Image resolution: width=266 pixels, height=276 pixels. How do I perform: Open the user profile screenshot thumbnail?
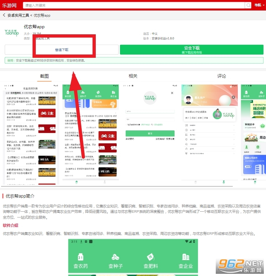(x=210, y=135)
